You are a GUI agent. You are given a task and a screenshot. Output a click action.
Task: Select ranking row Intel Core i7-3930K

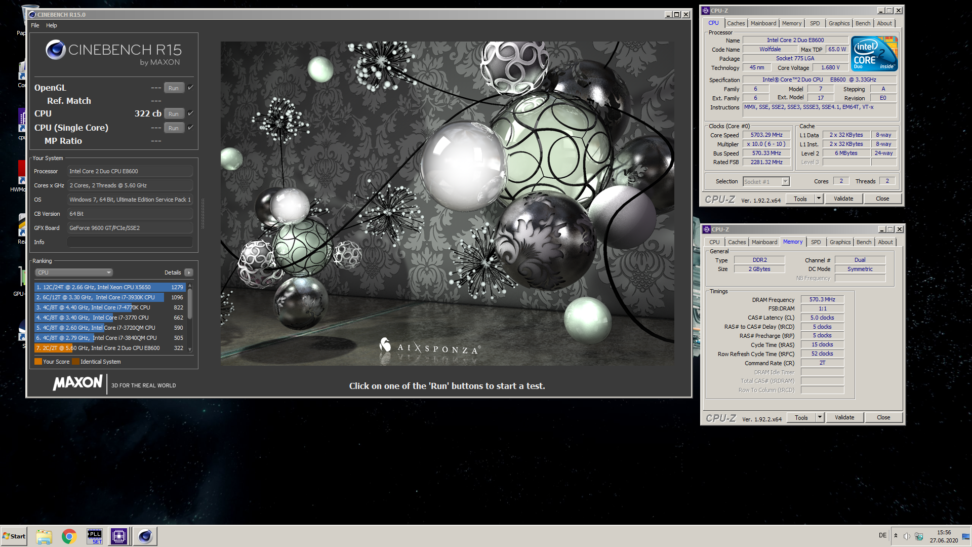click(110, 297)
